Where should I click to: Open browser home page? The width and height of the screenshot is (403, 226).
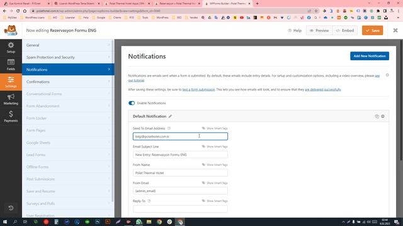pyautogui.click(x=25, y=11)
